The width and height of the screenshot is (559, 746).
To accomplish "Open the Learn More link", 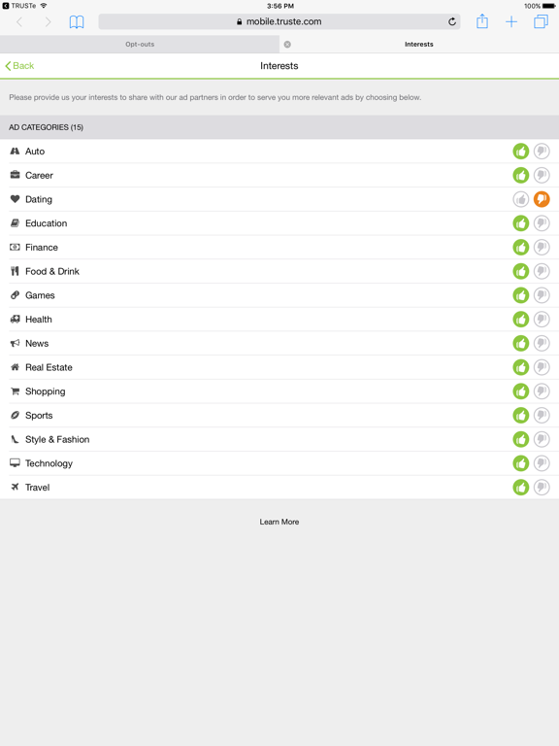I will tap(279, 522).
